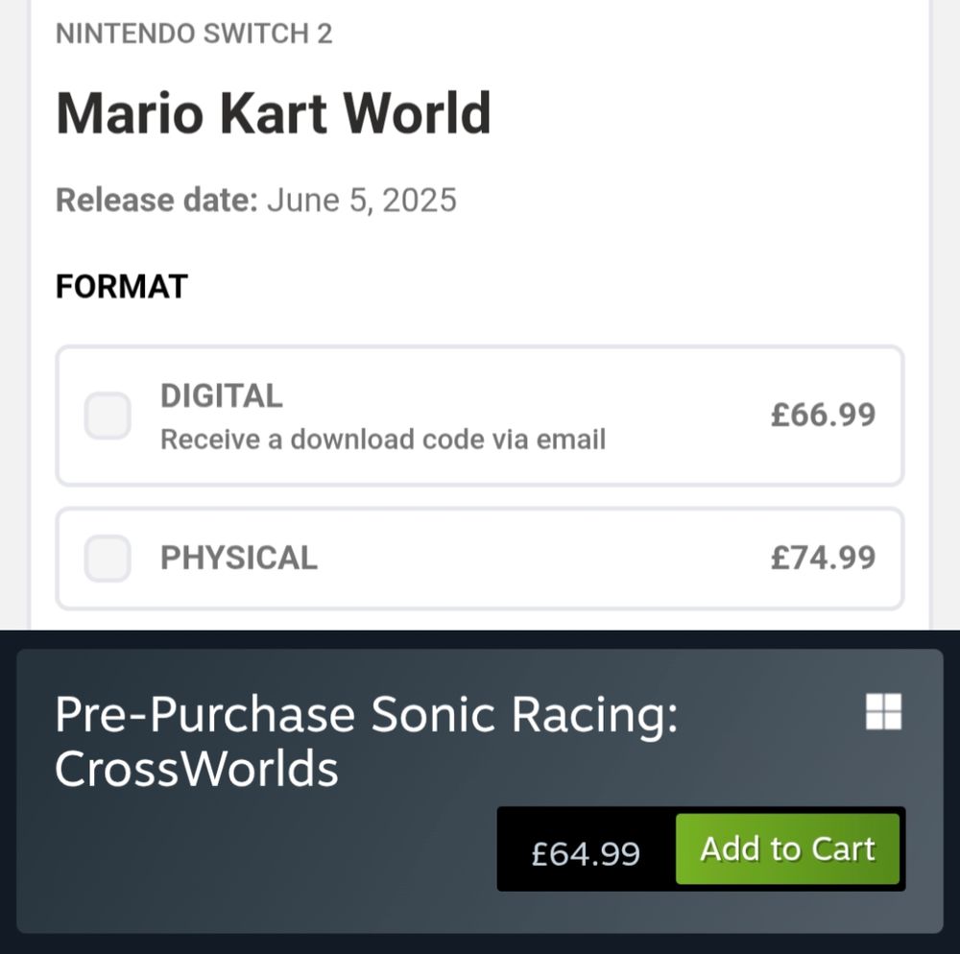Image resolution: width=960 pixels, height=954 pixels.
Task: Click "Pre-Purchase Sonic Racing:" heading text
Action: (x=367, y=714)
